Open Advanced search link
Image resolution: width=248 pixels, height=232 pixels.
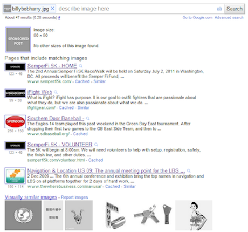click(229, 17)
